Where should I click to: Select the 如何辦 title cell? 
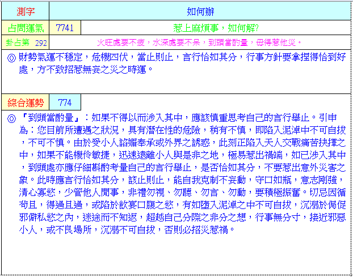click(200, 11)
